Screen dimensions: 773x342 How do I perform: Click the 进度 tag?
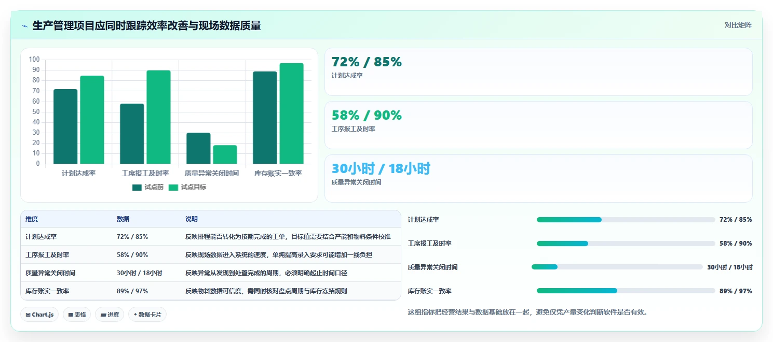point(110,315)
